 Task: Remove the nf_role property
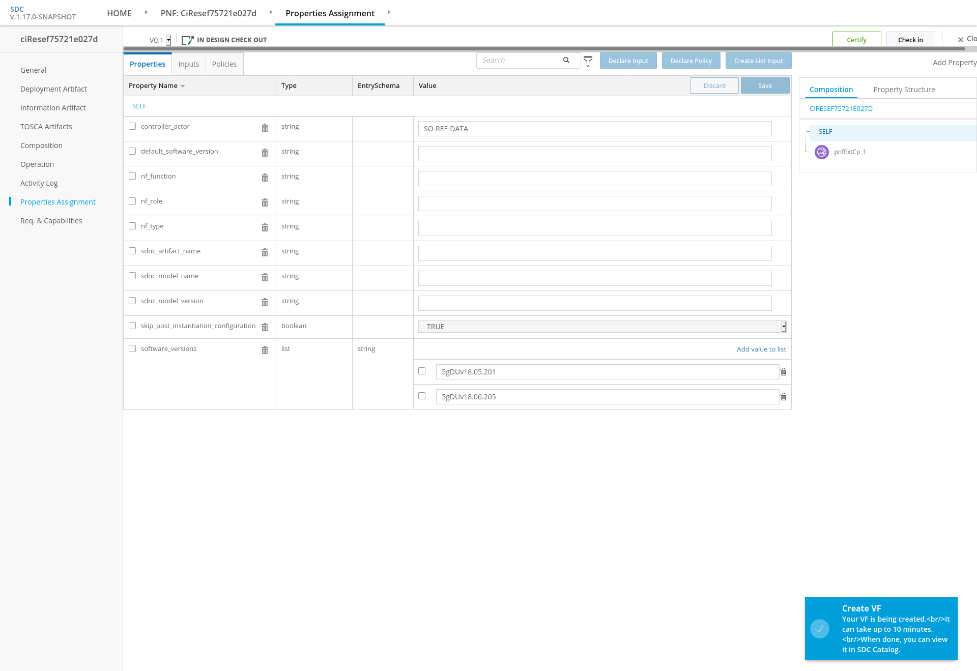tap(265, 202)
